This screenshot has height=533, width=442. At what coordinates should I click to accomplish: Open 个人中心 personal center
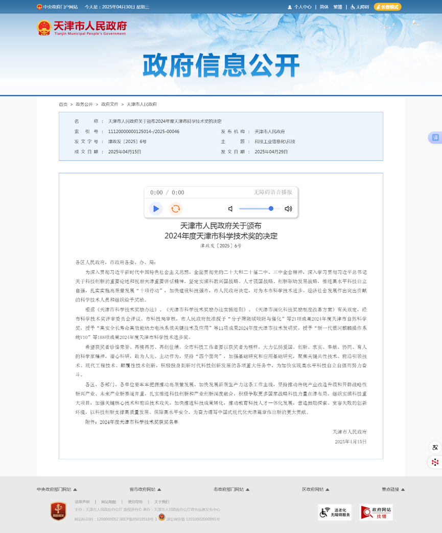[x=299, y=7]
